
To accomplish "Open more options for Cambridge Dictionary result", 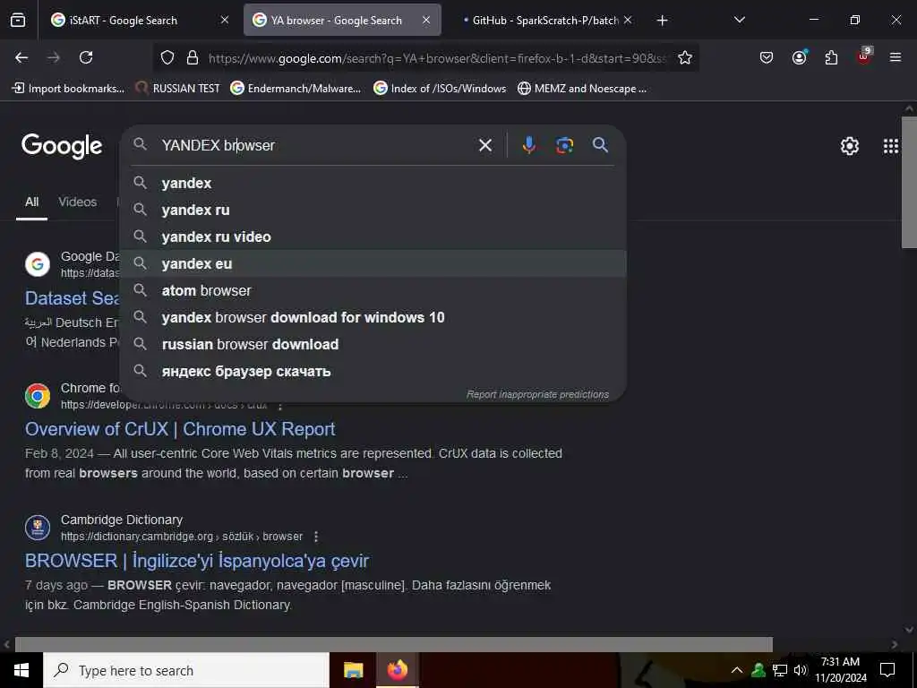I will click(316, 537).
